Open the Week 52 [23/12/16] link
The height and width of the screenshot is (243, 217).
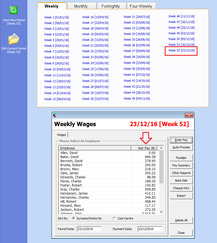pos(181,51)
